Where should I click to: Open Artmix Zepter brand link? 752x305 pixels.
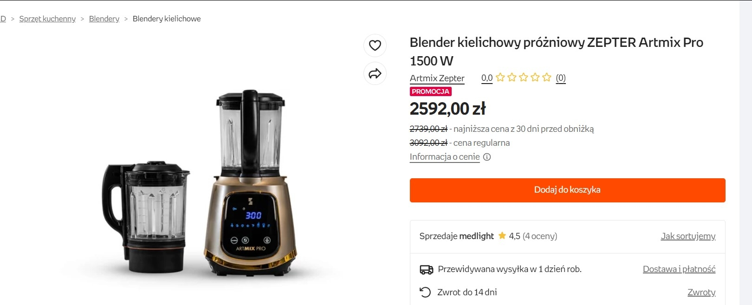[x=437, y=78]
